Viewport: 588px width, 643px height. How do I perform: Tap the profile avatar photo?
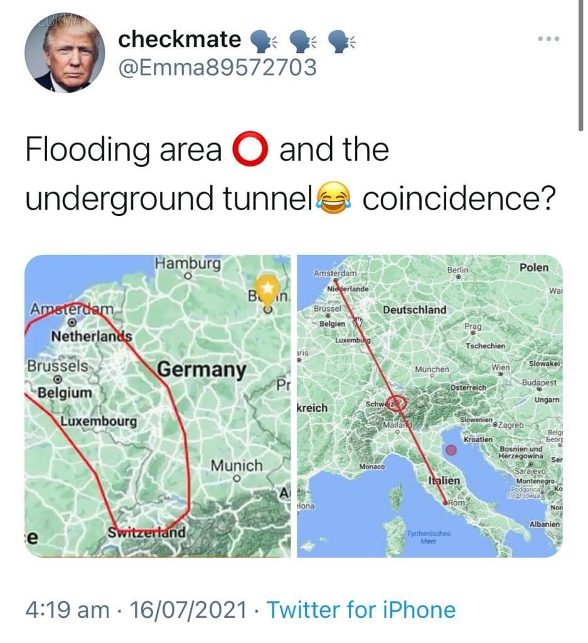pyautogui.click(x=65, y=53)
